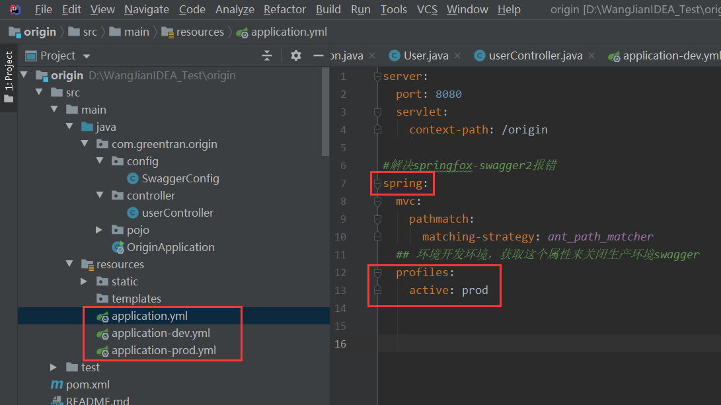Fold the servlet block at line 3
This screenshot has height=405, width=721.
pyautogui.click(x=377, y=112)
